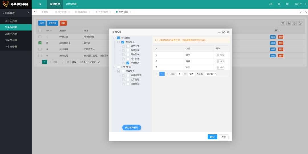Open 用户列表 in sidebar
Screen dimensions: 308x154
16,34
